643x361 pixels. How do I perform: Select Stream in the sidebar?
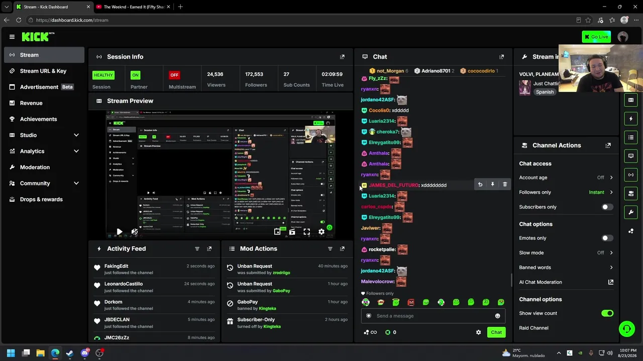[x=44, y=55]
